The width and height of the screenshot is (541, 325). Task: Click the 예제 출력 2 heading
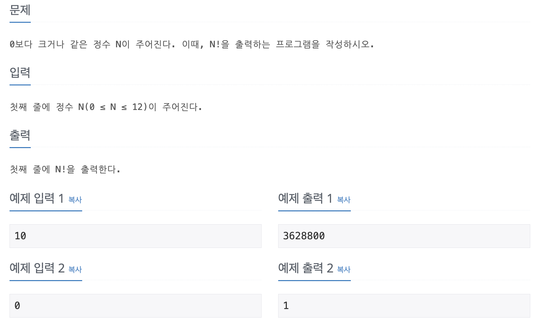coord(306,268)
